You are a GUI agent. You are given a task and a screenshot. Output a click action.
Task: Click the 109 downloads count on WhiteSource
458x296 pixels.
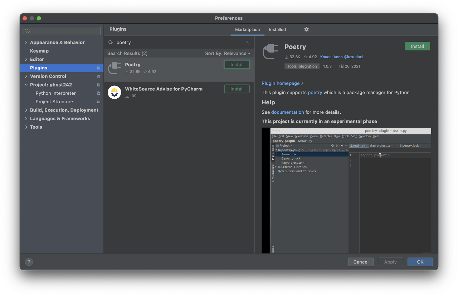[x=131, y=96]
